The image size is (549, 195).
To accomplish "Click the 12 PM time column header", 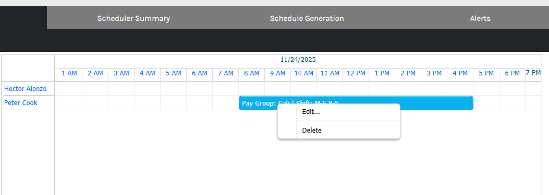I will 356,73.
